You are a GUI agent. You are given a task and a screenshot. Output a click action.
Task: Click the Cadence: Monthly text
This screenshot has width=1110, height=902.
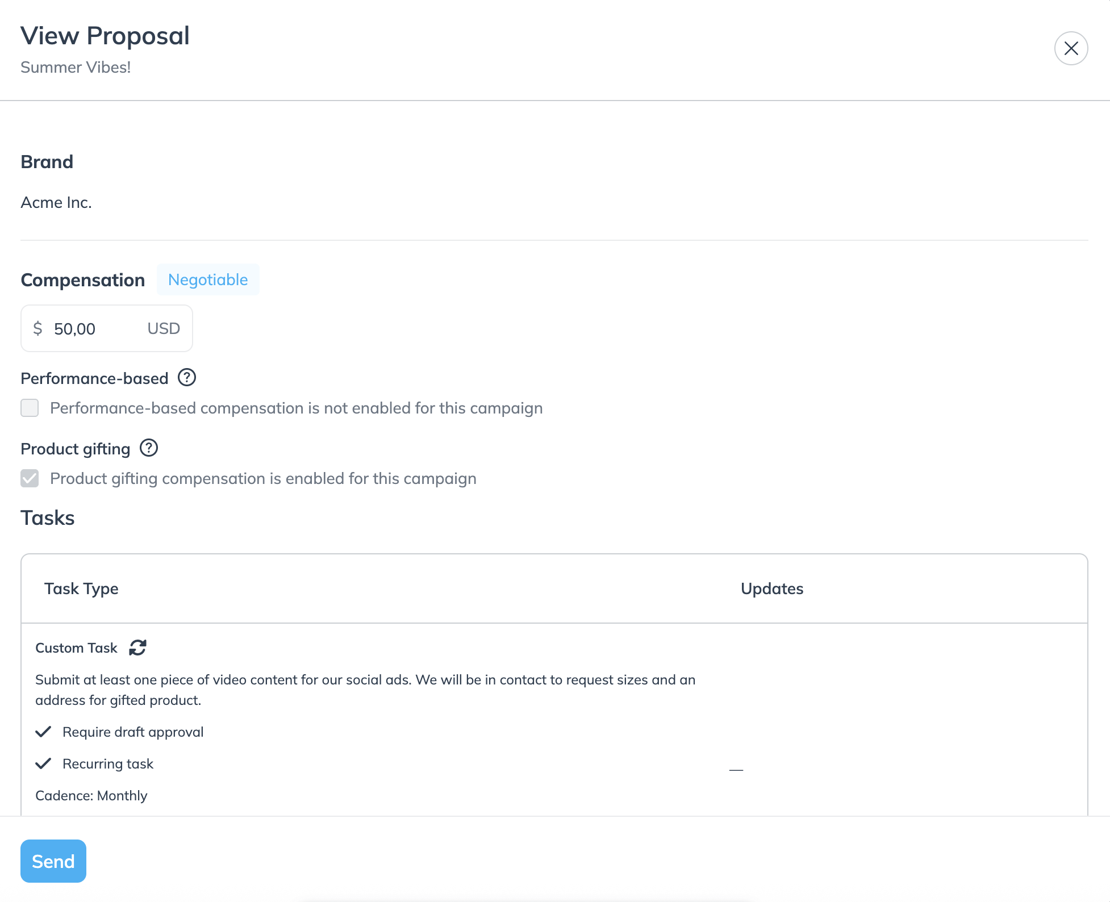[x=91, y=795]
